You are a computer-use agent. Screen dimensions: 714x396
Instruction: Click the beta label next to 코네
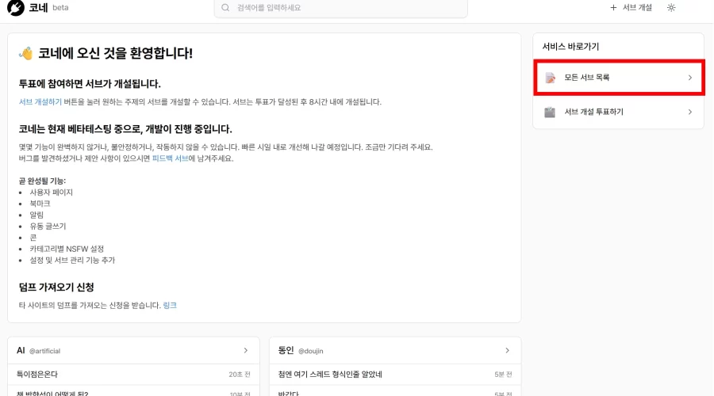point(60,8)
